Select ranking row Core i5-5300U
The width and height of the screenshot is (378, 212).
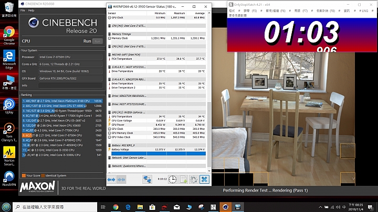point(62,155)
